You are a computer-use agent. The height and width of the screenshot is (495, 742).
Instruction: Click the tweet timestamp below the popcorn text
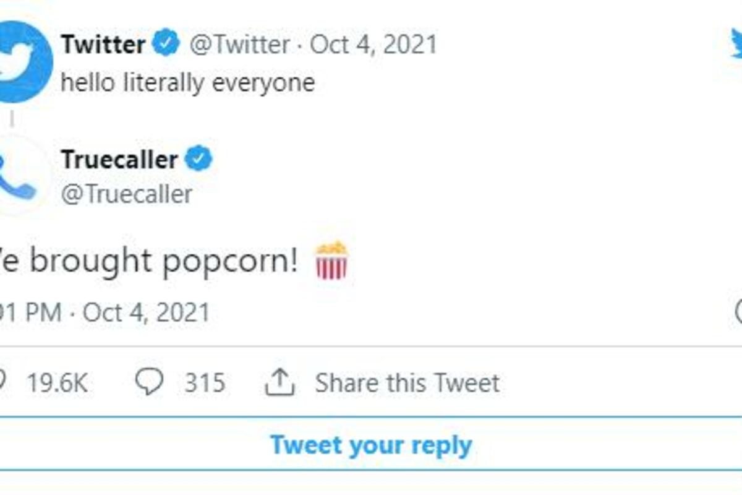[x=105, y=312]
